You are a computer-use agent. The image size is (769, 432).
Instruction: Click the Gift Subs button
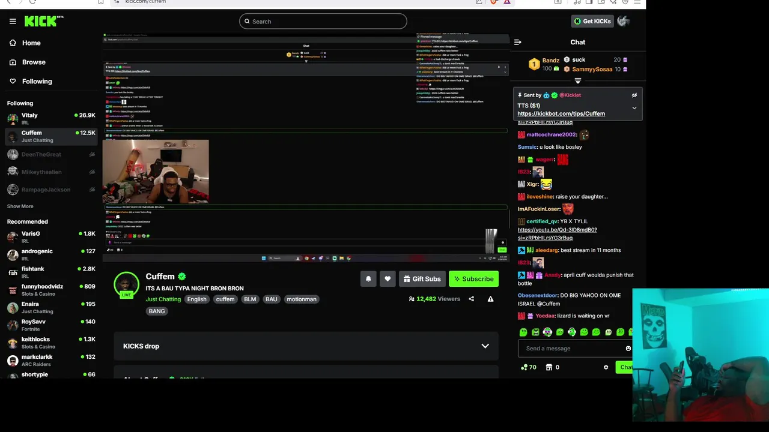(422, 279)
